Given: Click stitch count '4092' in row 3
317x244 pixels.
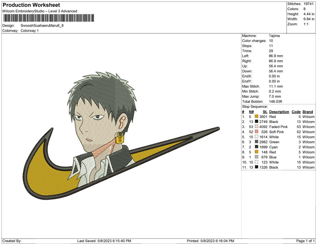Looking at the screenshot, I should 264,127.
